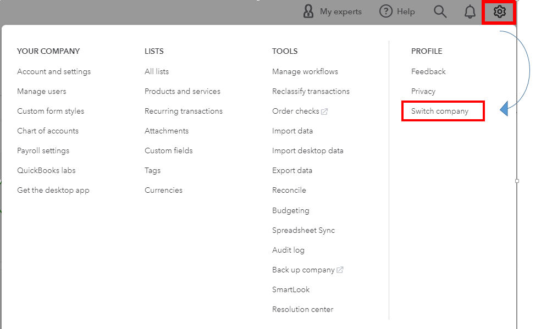Open Custom form styles

(51, 111)
